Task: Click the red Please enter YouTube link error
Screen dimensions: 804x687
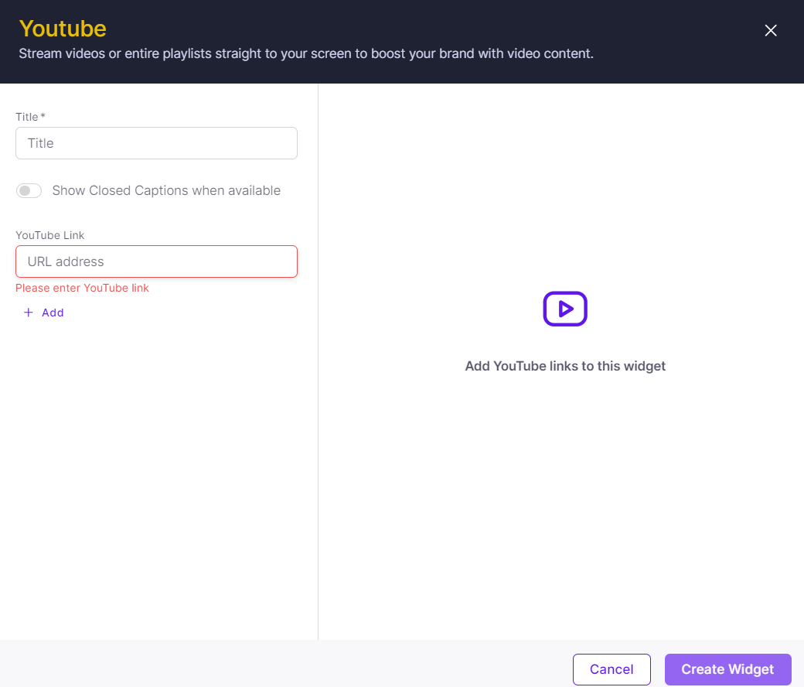Action: click(82, 288)
